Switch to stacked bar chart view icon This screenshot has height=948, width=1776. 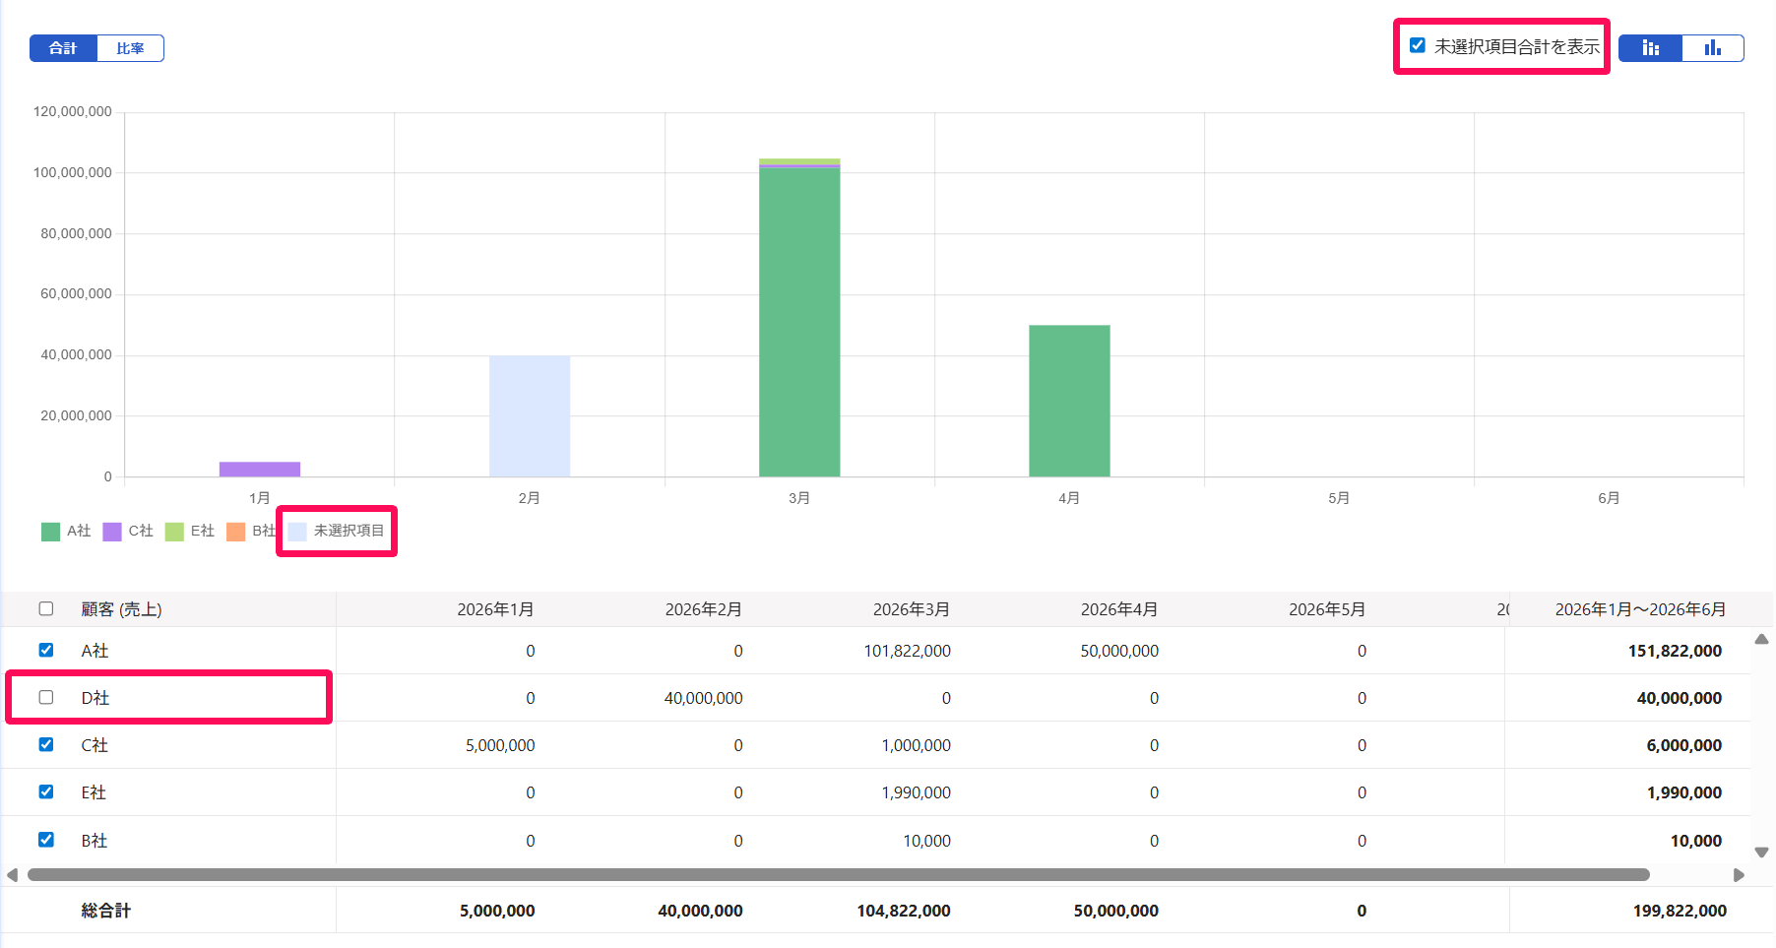pos(1651,48)
